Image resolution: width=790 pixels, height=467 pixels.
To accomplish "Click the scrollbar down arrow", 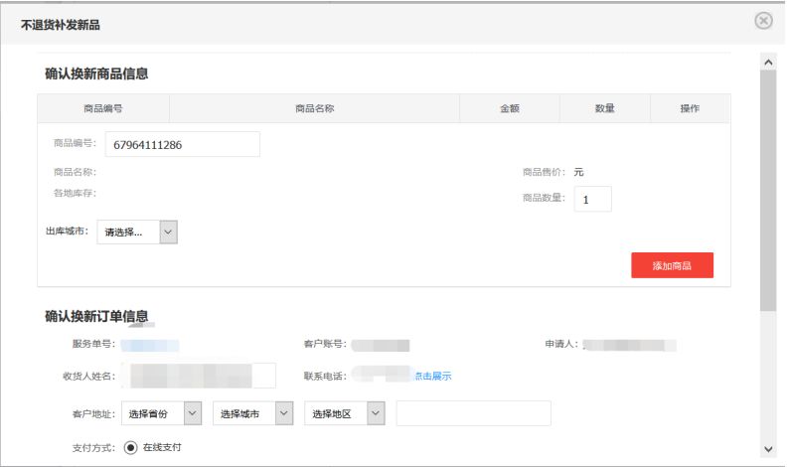I will tap(768, 448).
